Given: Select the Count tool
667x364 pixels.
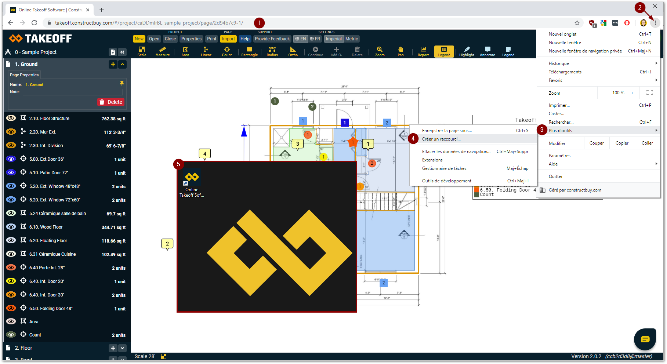Looking at the screenshot, I should click(x=227, y=51).
